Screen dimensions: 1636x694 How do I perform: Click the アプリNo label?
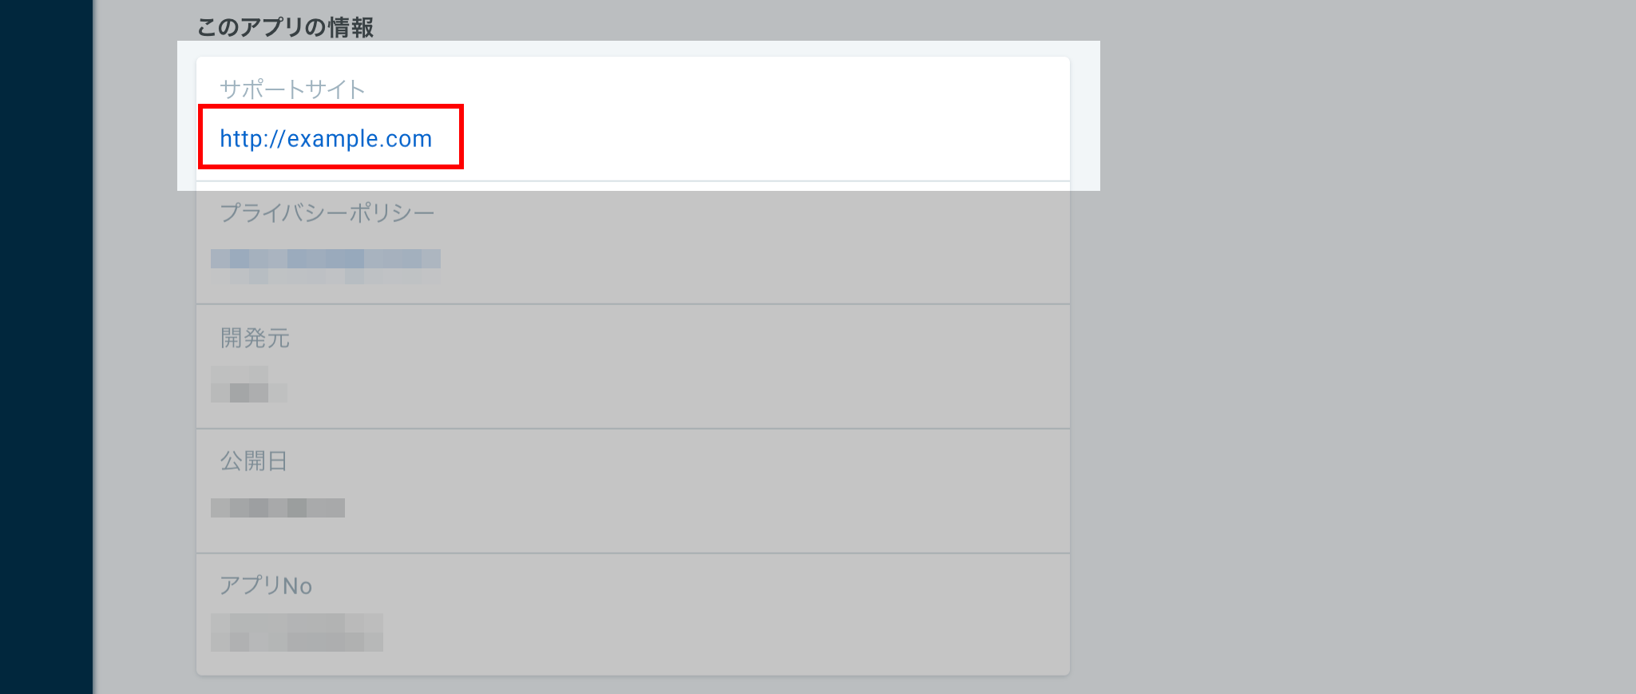pyautogui.click(x=266, y=585)
